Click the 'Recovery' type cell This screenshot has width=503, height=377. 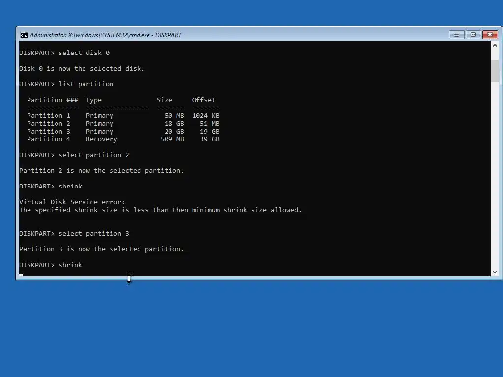[x=101, y=139]
